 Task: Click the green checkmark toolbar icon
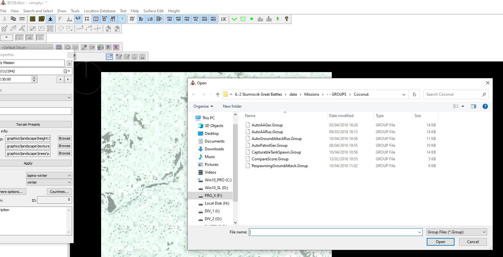234,19
